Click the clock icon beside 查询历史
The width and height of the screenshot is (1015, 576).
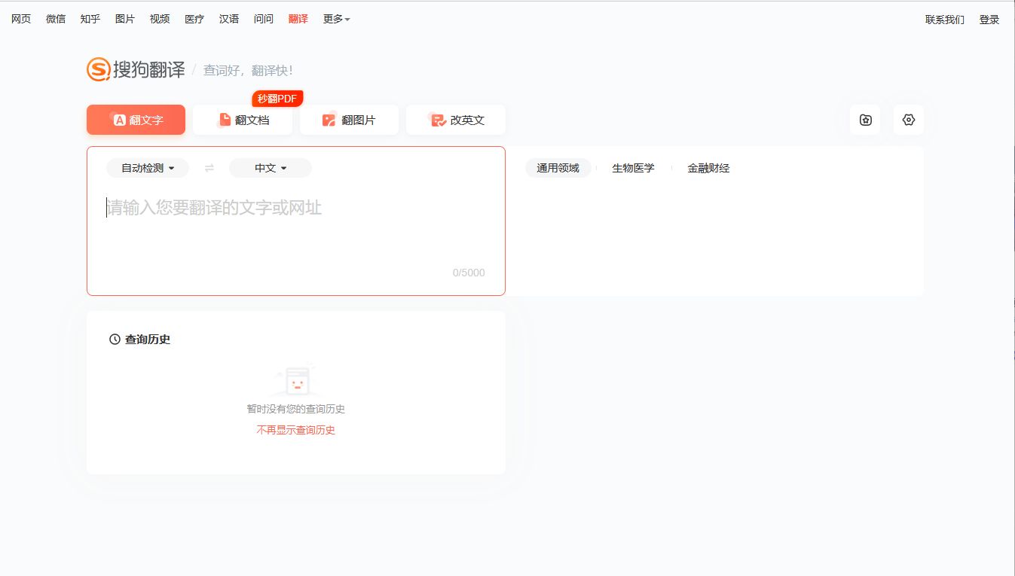pos(115,340)
